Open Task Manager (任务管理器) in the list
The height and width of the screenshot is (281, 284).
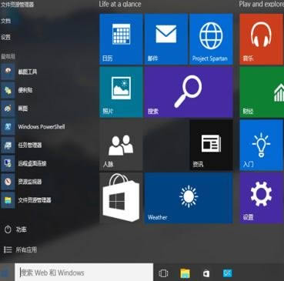33,145
